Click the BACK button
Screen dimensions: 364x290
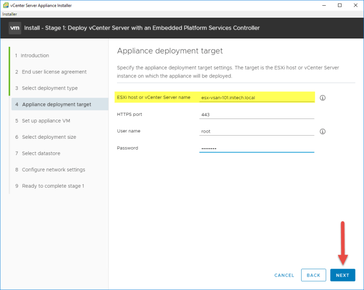click(x=313, y=275)
